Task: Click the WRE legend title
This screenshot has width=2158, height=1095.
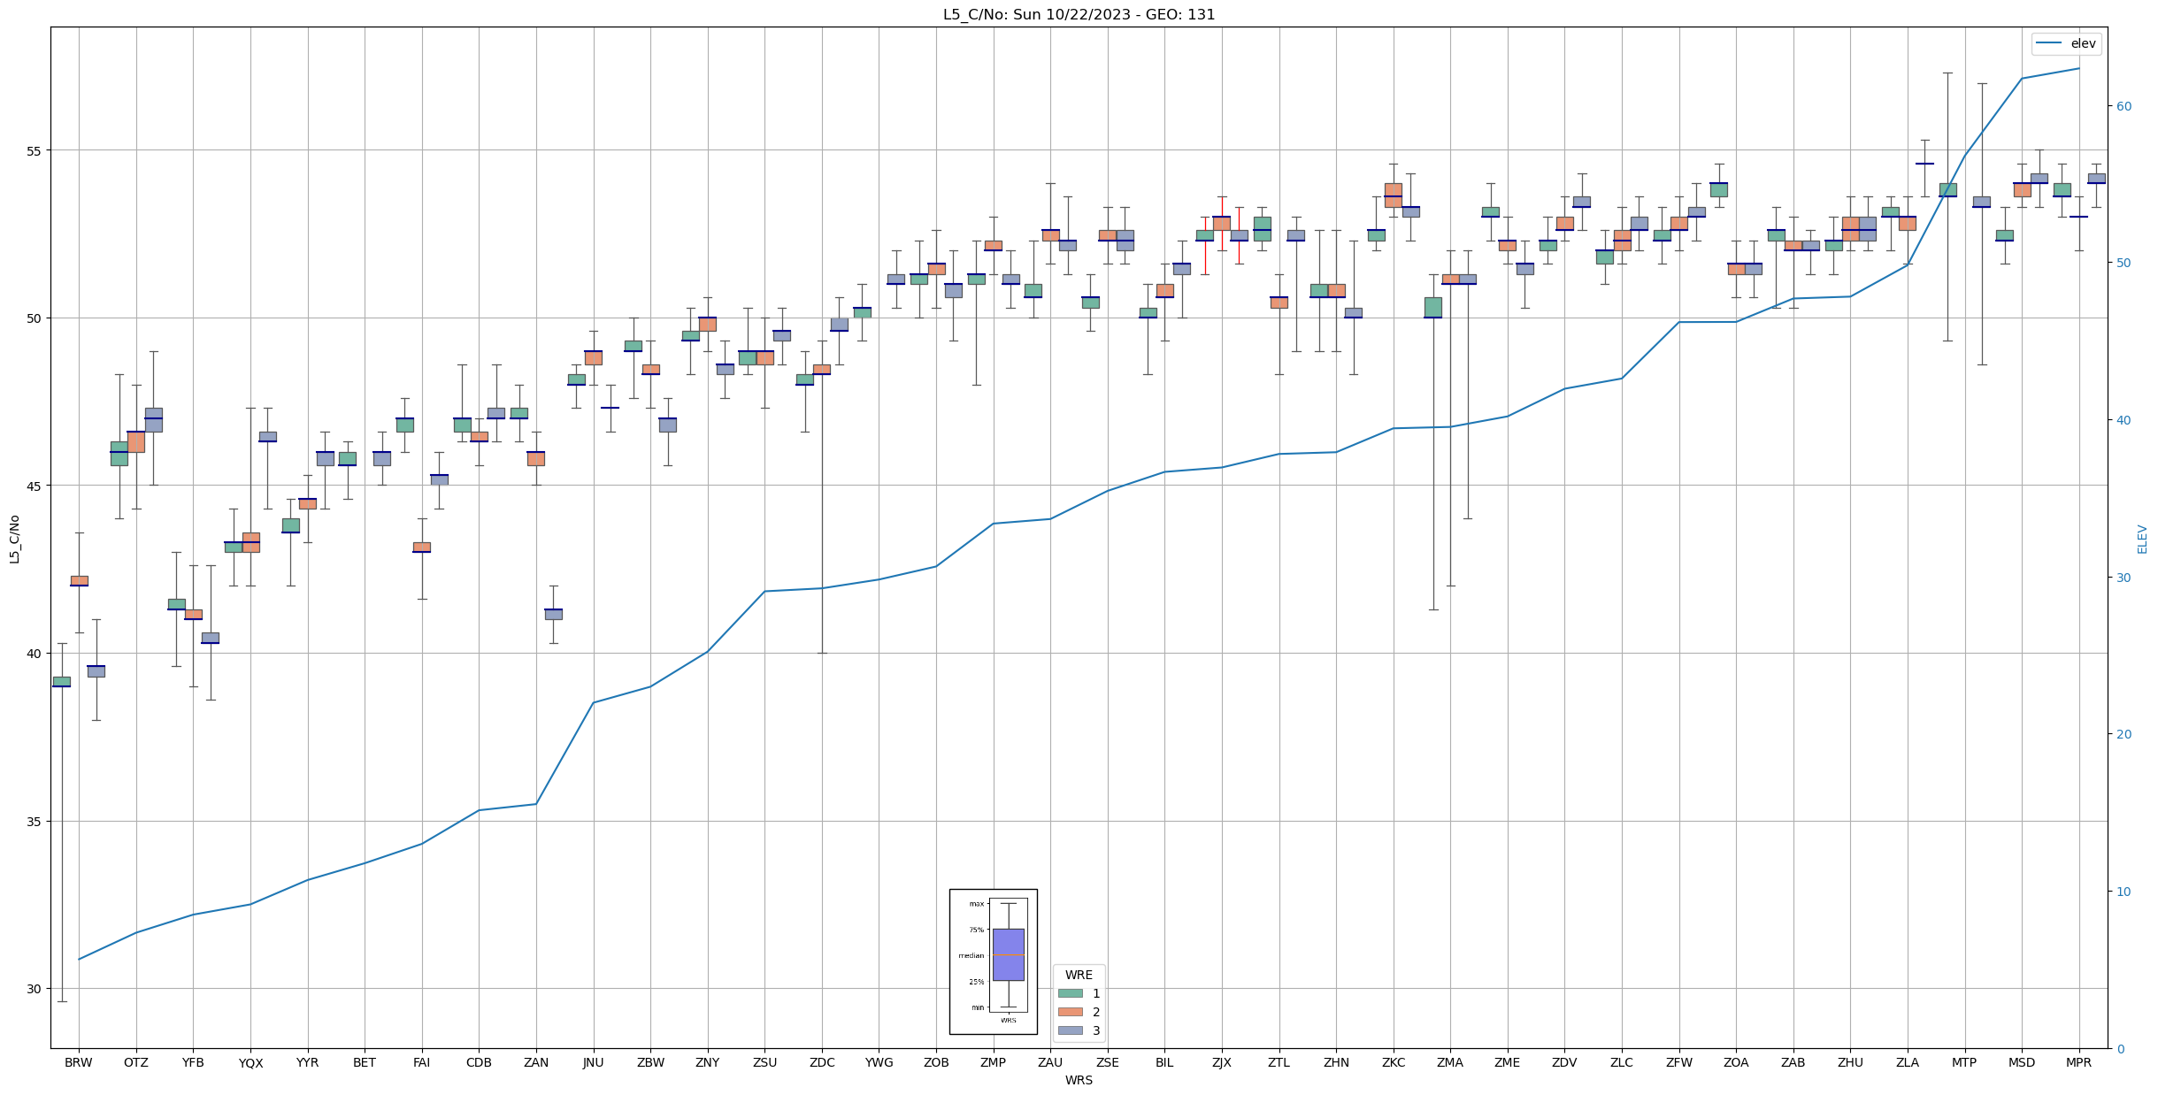Action: click(1079, 975)
